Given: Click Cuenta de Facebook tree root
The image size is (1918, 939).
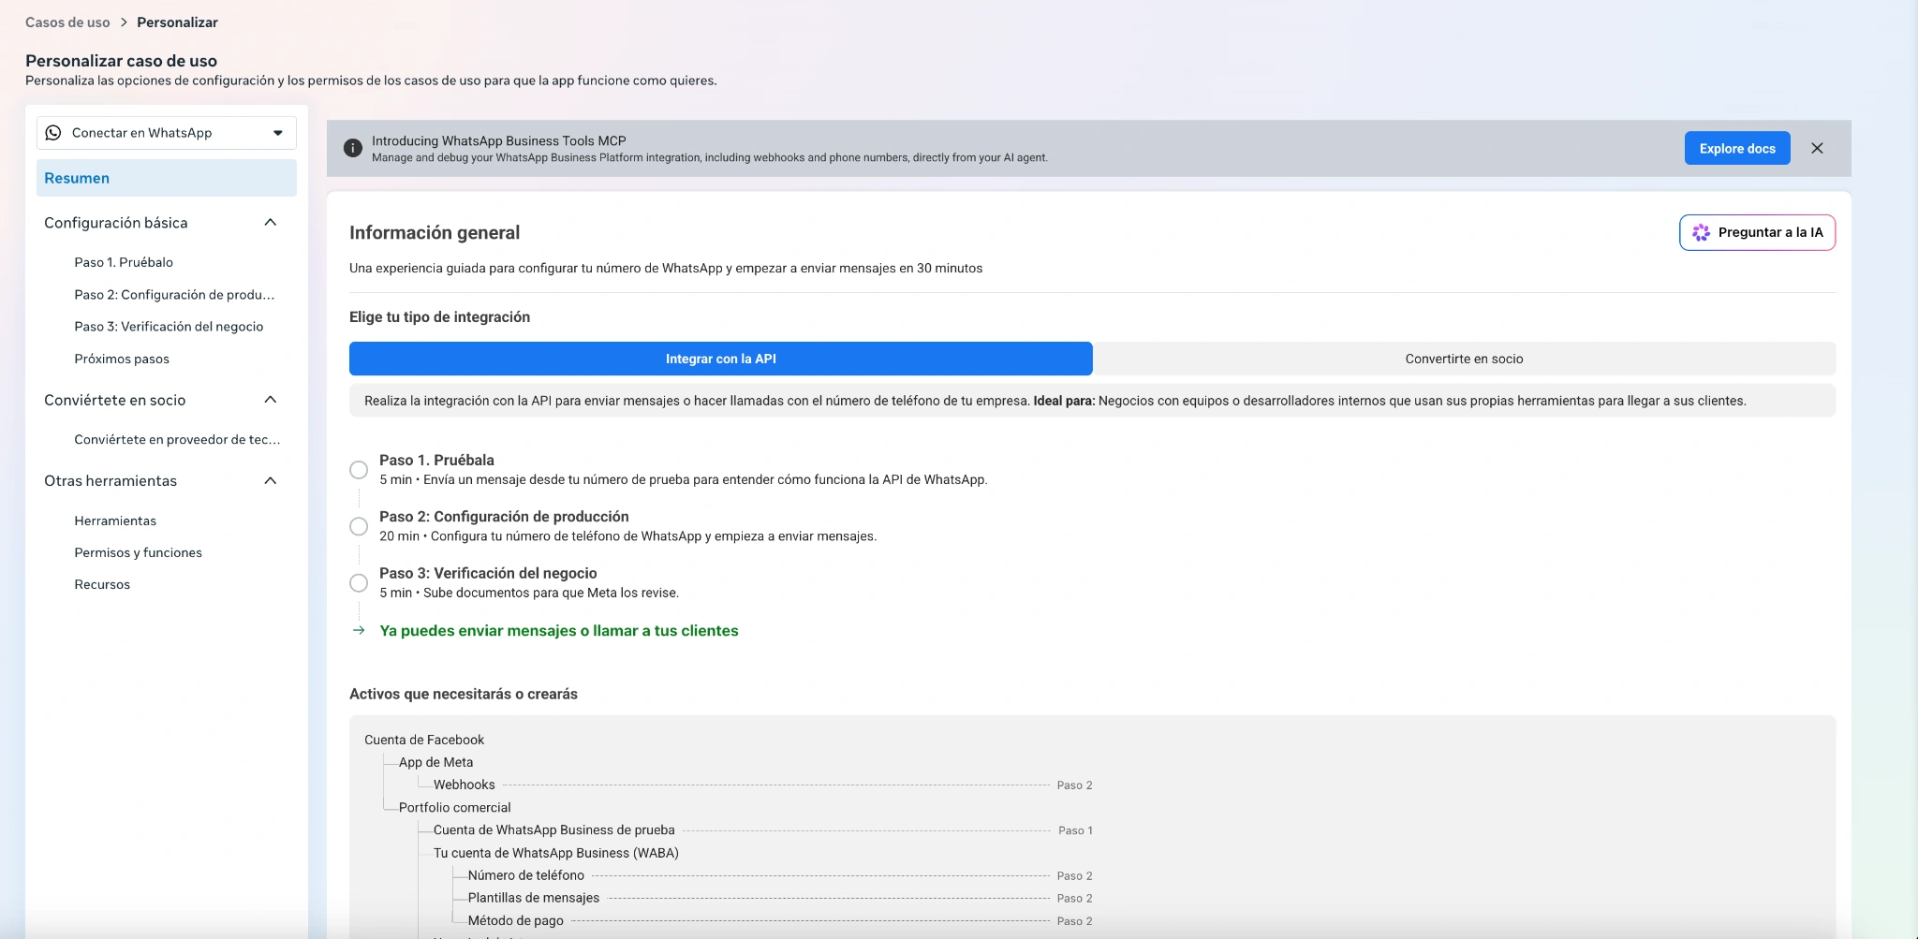Looking at the screenshot, I should [x=424, y=740].
